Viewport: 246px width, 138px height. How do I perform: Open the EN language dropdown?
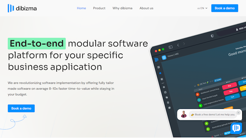click(x=202, y=8)
